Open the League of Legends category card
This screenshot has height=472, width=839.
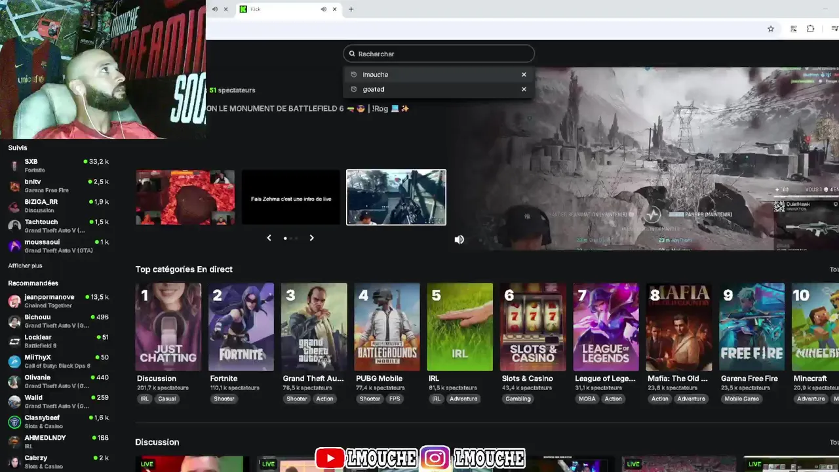tap(606, 327)
